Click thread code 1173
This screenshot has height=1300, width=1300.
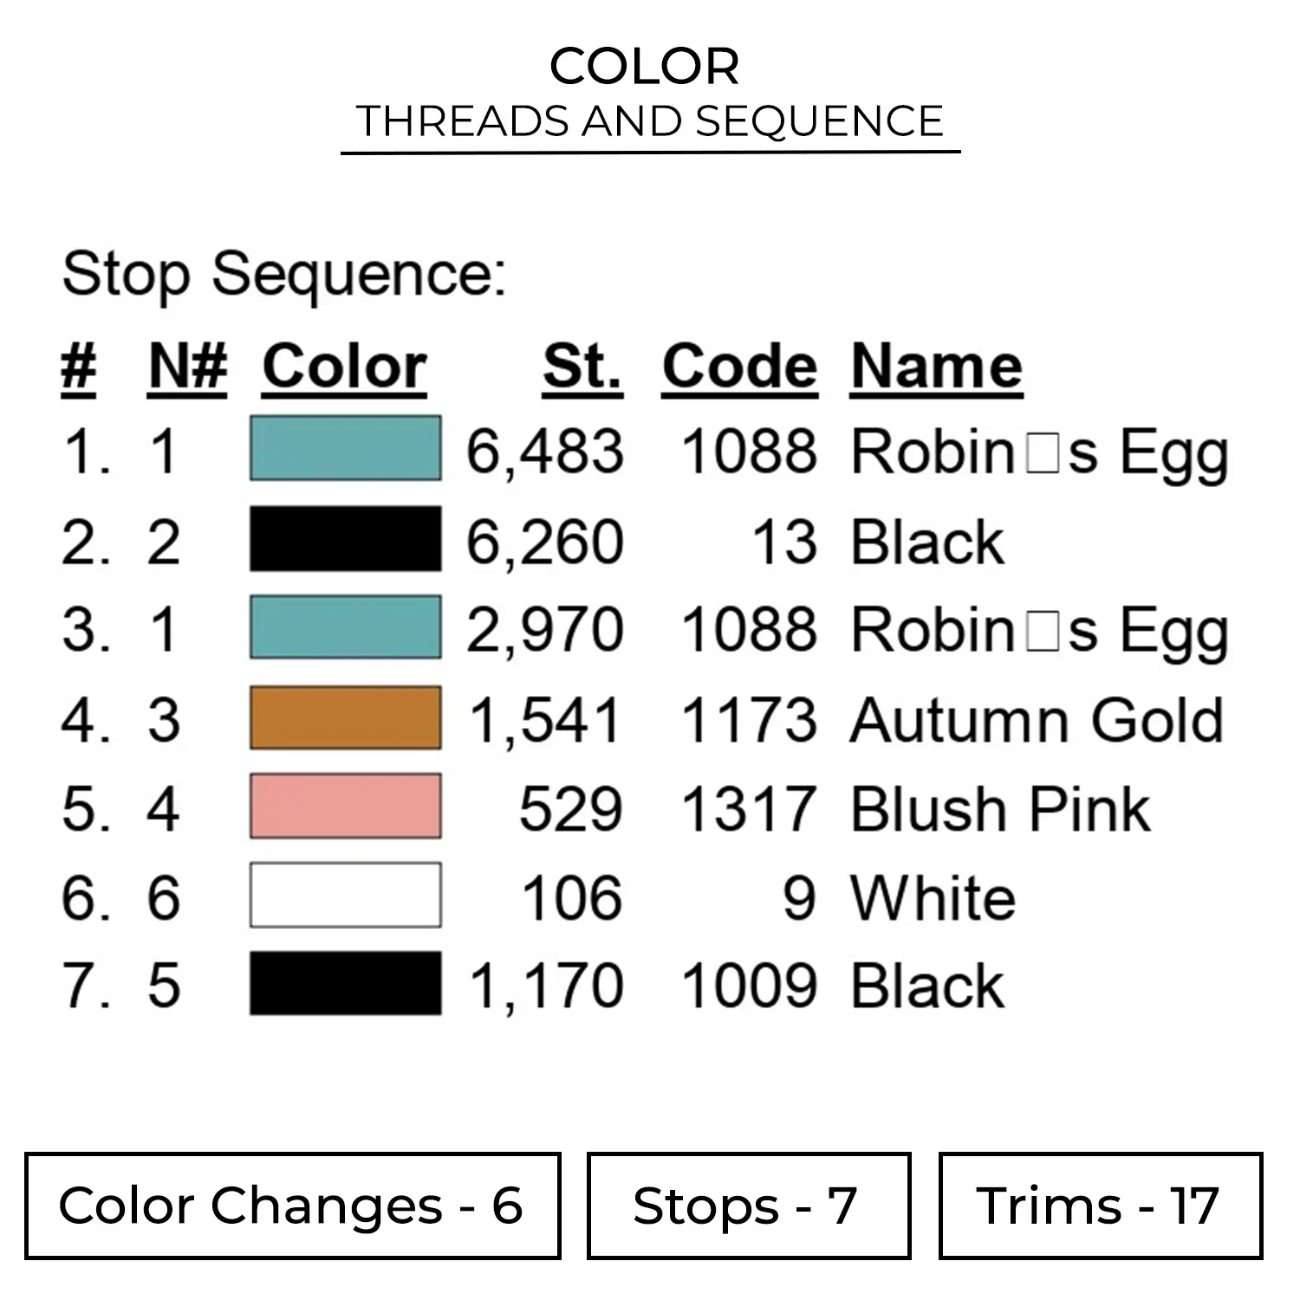(749, 720)
